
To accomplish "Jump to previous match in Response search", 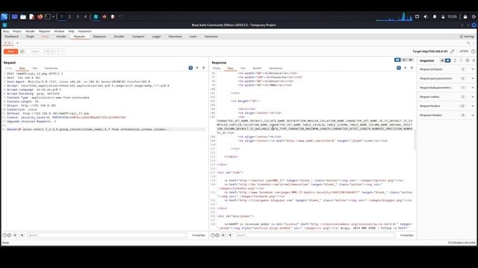I will click(223, 235).
